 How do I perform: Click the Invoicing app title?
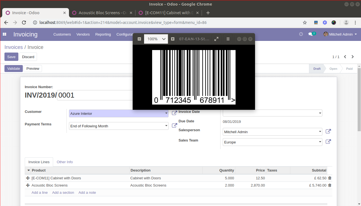[25, 34]
